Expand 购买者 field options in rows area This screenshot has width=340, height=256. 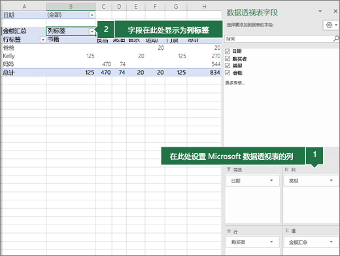pyautogui.click(x=271, y=242)
